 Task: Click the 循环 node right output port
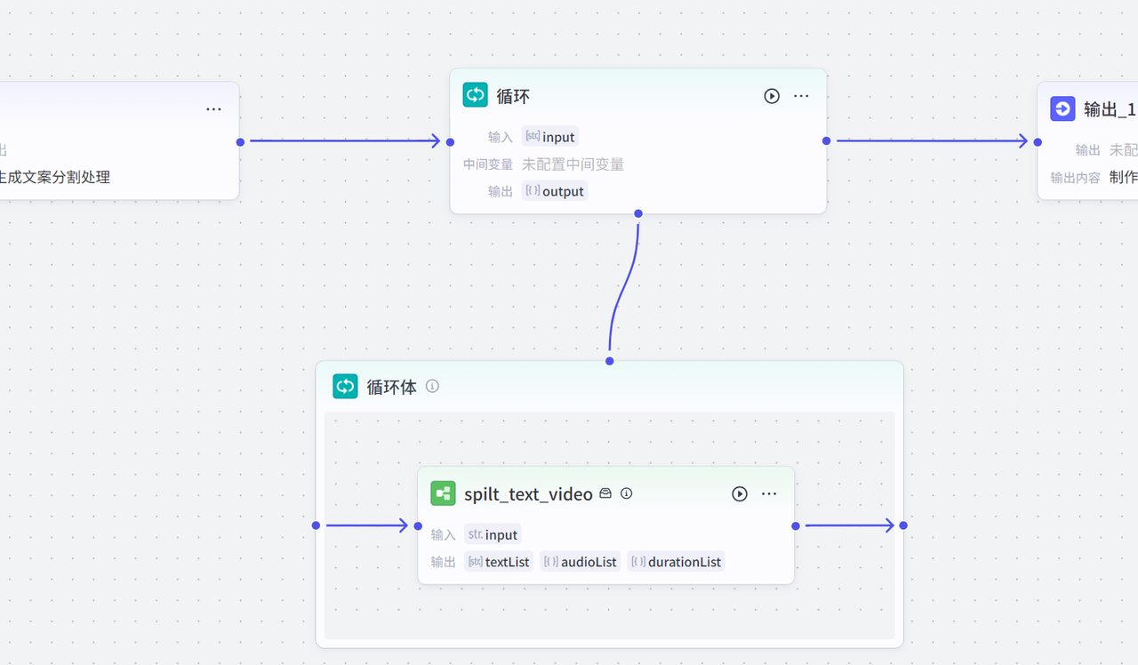pyautogui.click(x=827, y=140)
